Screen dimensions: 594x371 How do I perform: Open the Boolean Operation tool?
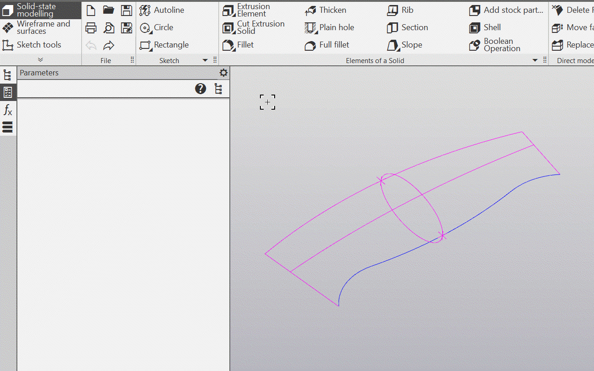495,45
